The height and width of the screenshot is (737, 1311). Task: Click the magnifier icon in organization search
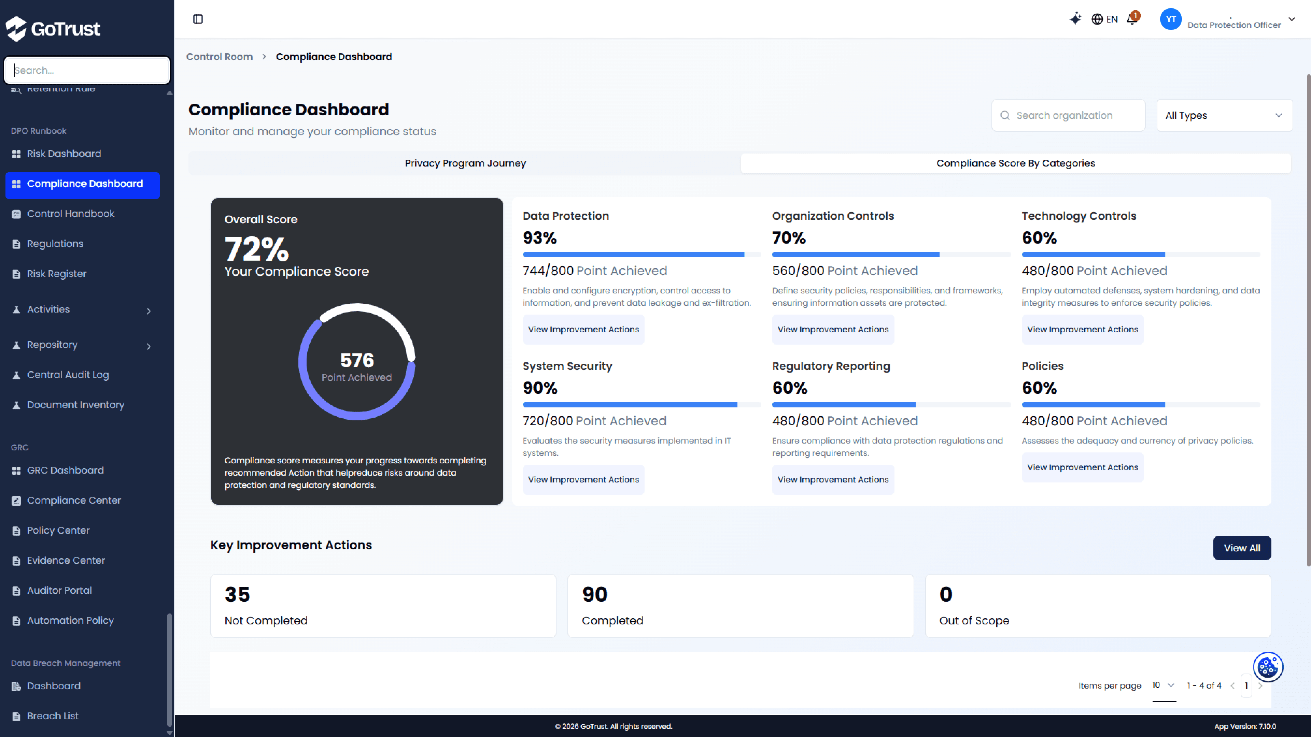(1005, 115)
